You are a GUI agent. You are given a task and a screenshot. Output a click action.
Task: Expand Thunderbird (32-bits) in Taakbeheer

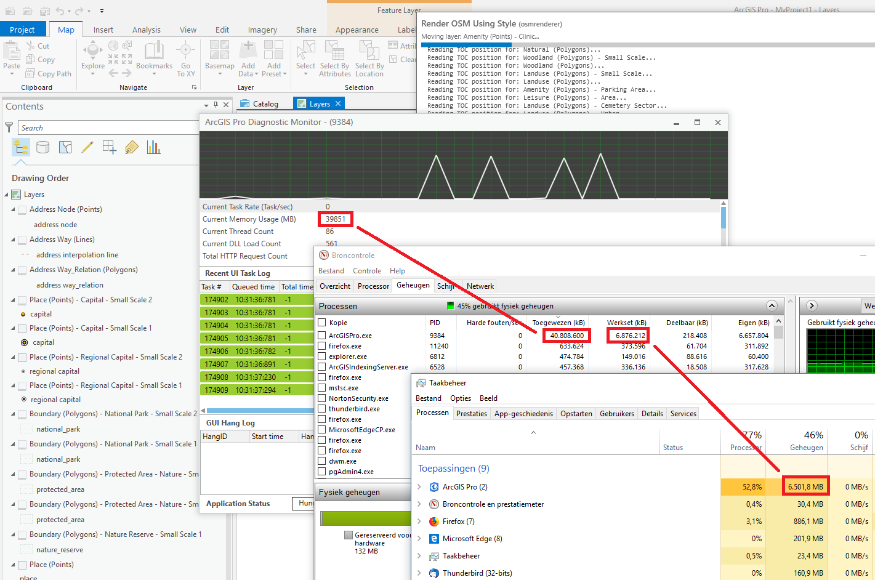point(419,573)
